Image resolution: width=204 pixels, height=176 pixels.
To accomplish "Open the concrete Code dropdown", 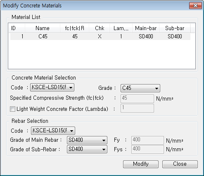I will pos(52,87).
